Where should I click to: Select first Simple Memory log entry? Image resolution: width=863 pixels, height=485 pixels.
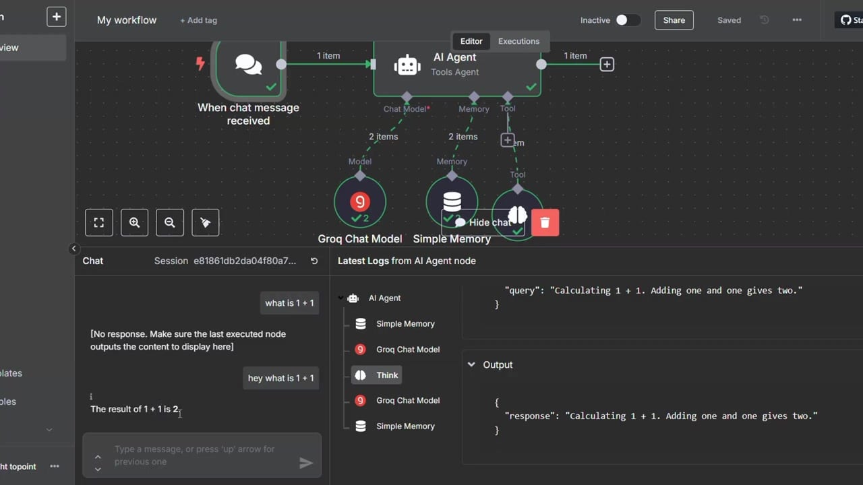395,324
